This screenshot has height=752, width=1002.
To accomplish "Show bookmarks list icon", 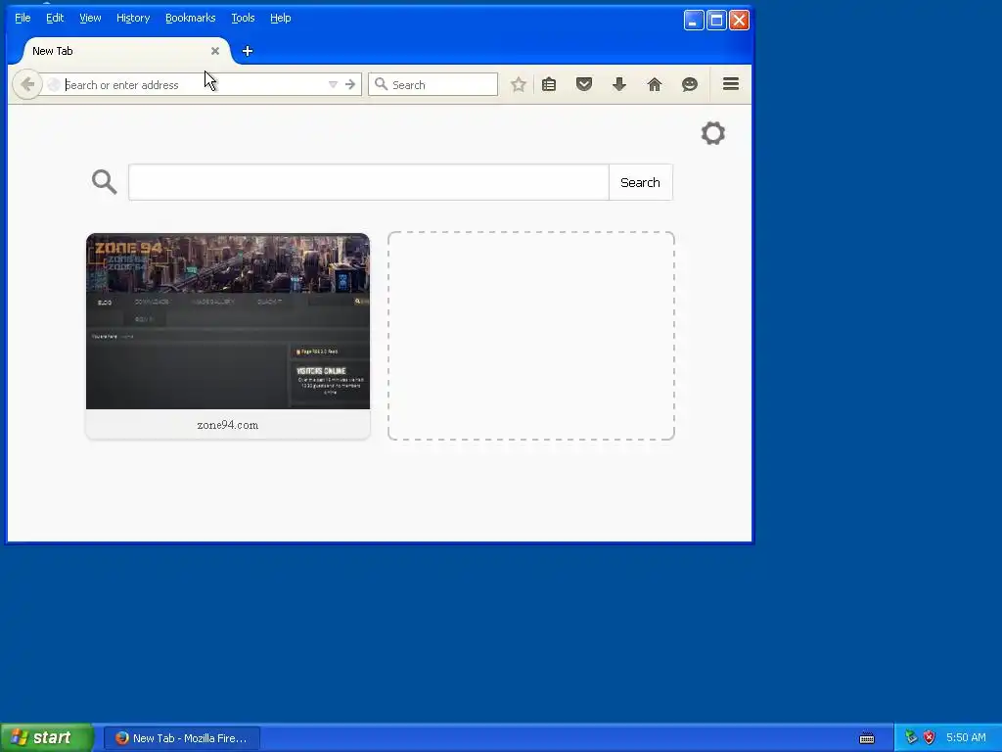I will point(549,84).
